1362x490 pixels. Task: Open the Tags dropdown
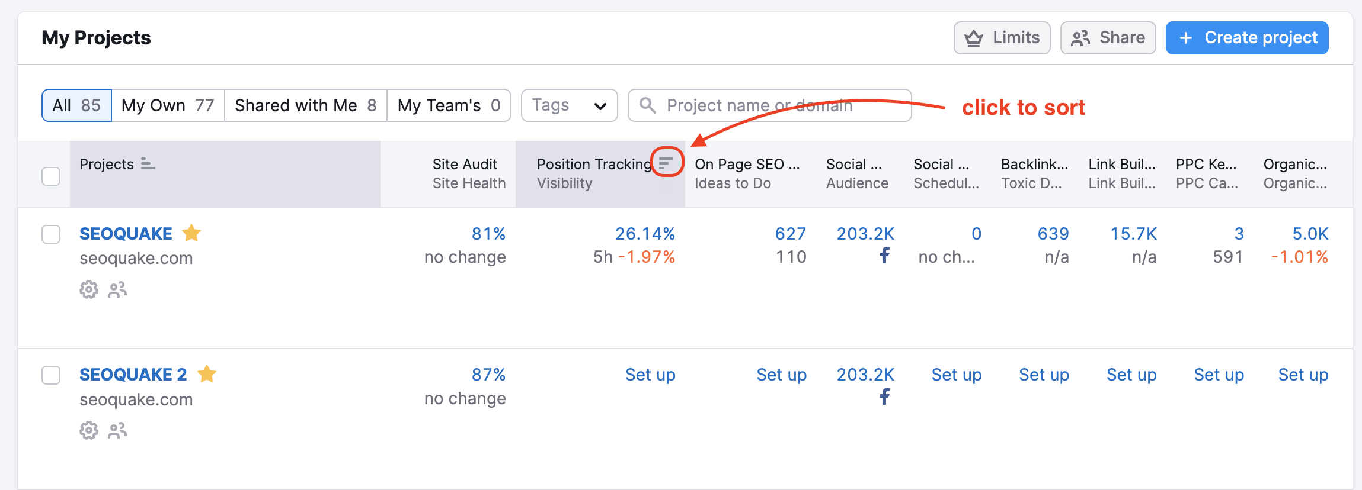[x=570, y=105]
